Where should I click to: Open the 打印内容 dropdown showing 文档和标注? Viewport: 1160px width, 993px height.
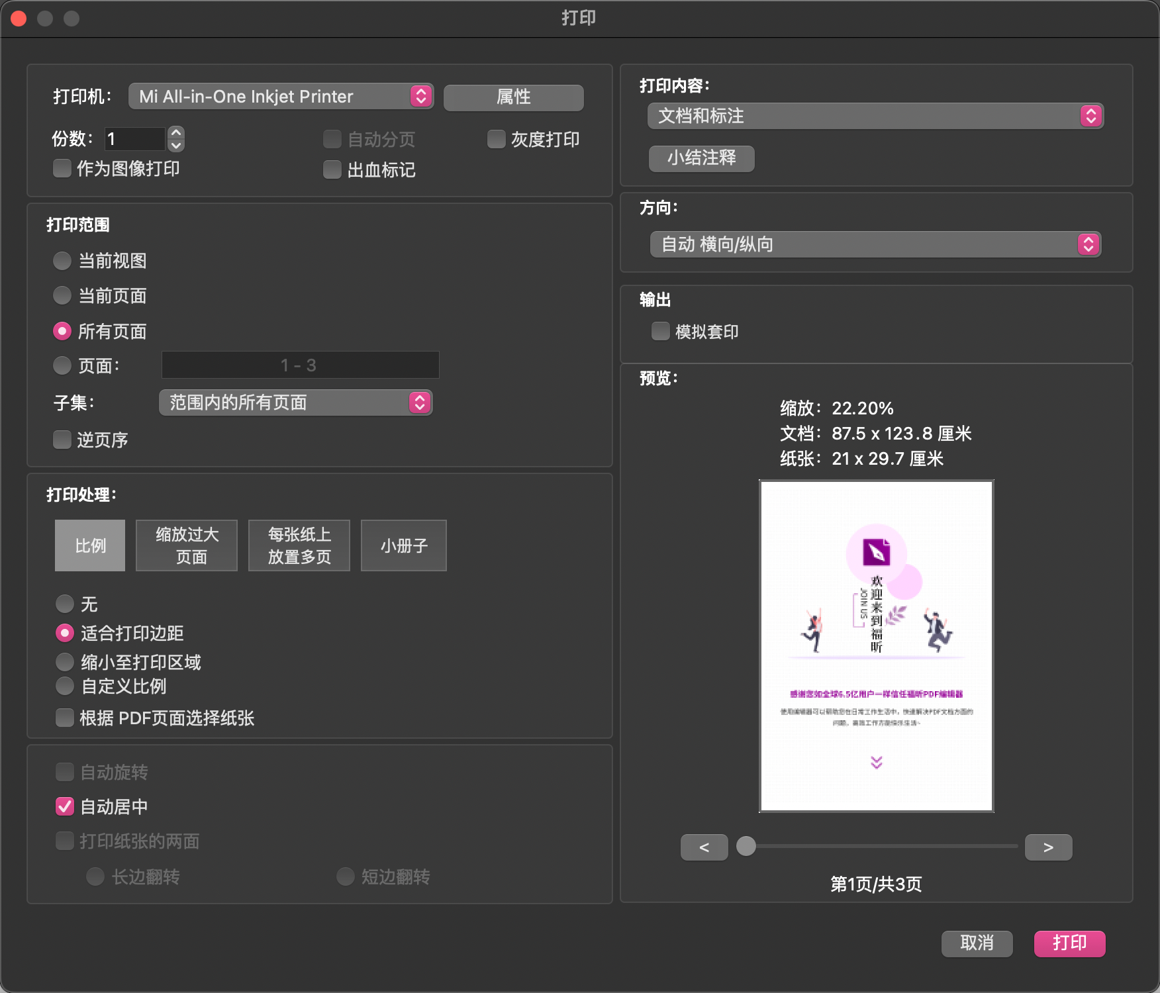[x=874, y=116]
